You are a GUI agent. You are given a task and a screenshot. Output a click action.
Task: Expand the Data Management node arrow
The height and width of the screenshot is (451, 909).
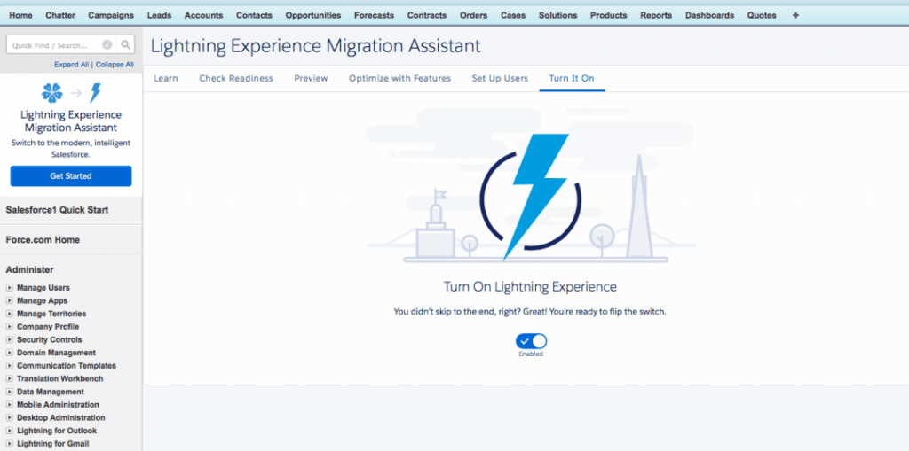[x=9, y=392]
